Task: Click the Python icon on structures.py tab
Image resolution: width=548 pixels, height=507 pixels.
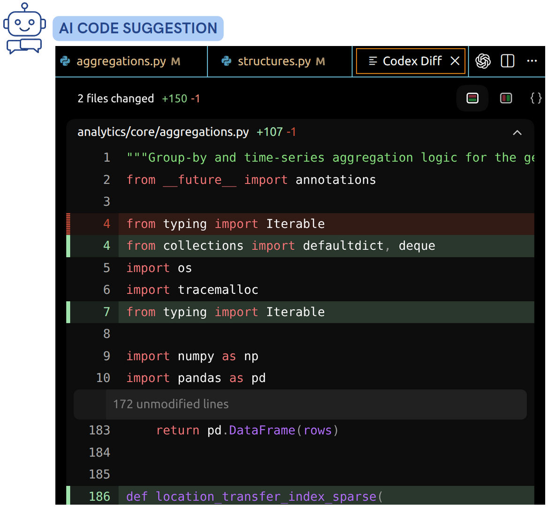Action: point(226,61)
